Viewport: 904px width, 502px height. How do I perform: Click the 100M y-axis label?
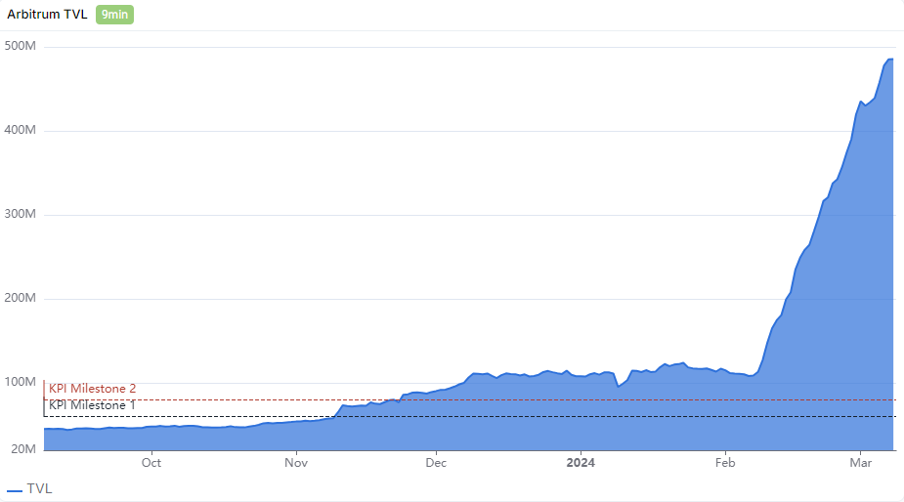[21, 382]
